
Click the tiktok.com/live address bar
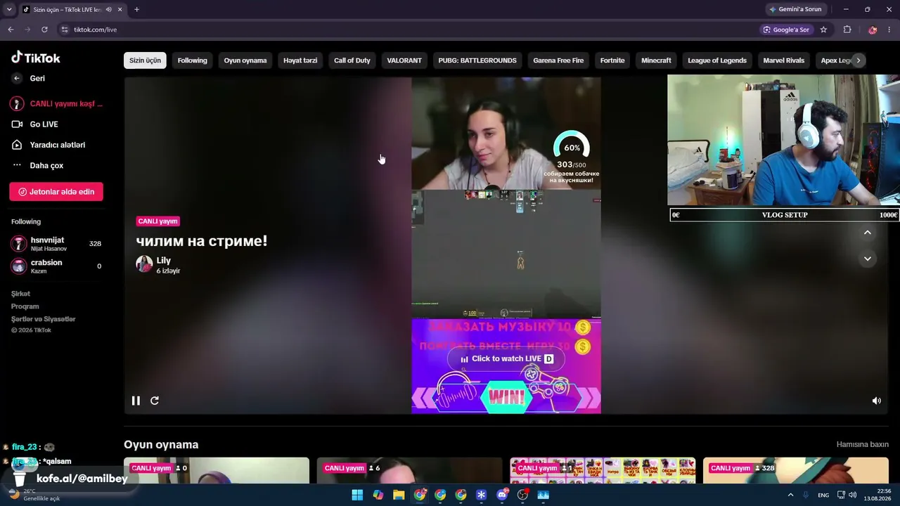click(x=408, y=30)
